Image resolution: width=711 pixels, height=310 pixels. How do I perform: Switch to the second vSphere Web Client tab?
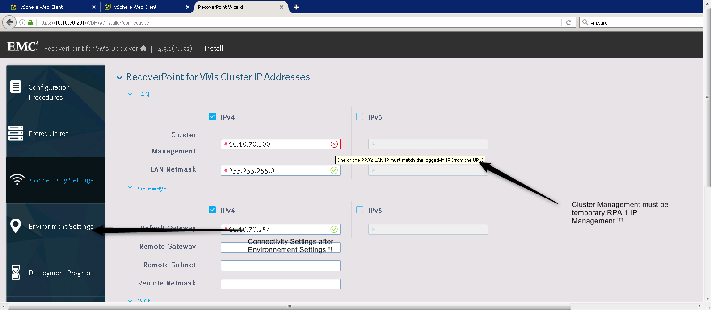coord(147,7)
